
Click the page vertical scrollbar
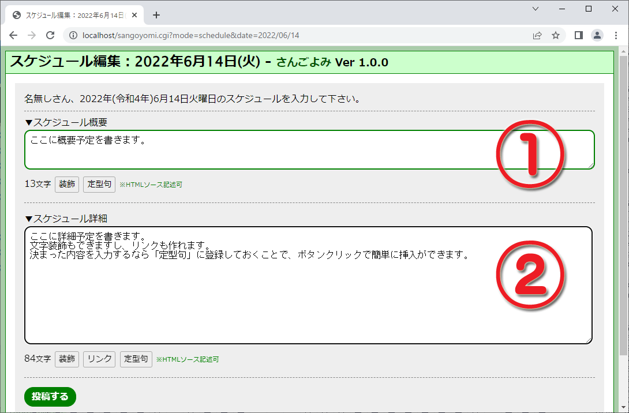tap(623, 205)
